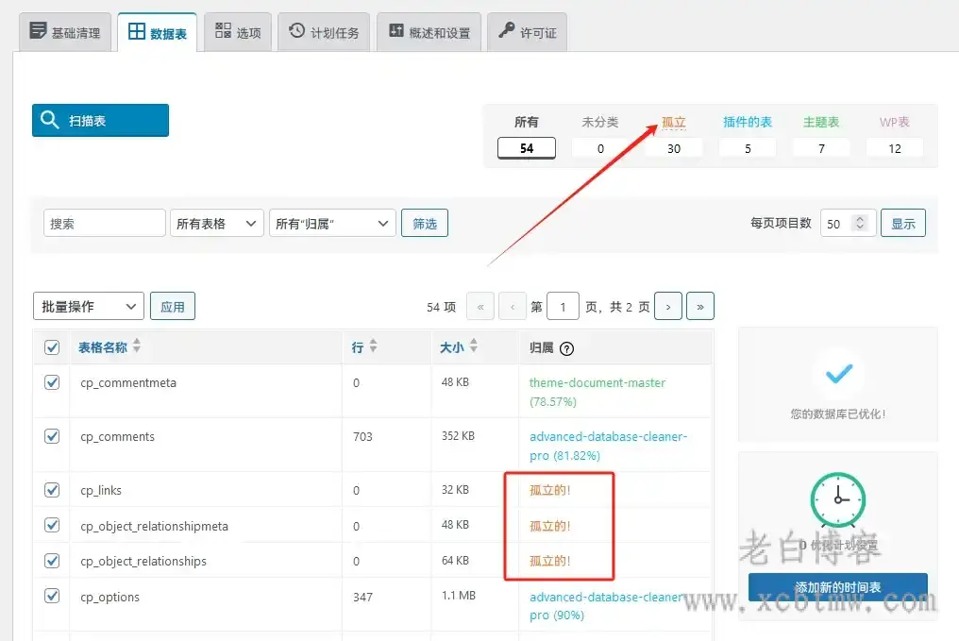This screenshot has height=641, width=959.
Task: Uncheck the cp_links row checkbox
Action: click(51, 490)
